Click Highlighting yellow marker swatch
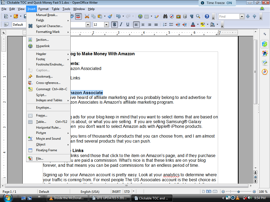The width and height of the screenshot is (270, 202). pos(203,24)
